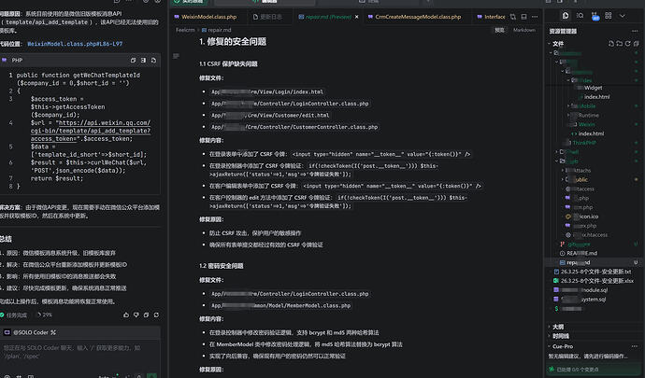Viewport: 645px width, 378px height.
Task: Dislike the response with thumbs down
Action: pos(136,315)
